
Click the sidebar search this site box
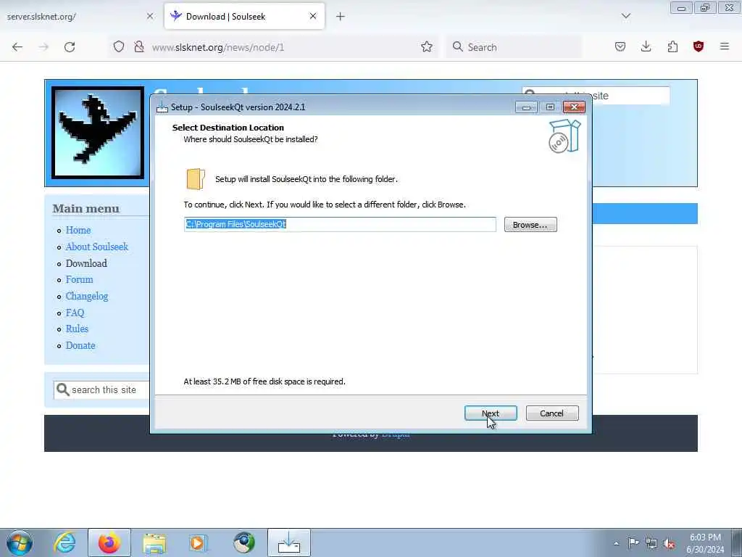coord(102,389)
